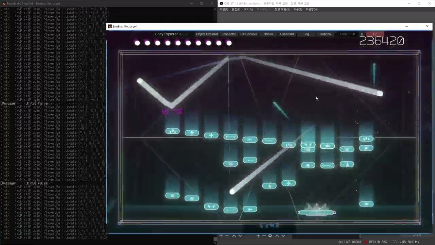This screenshot has width=435, height=245.
Task: Open OBS 장면 모음(S) menu
Action: (282, 10)
